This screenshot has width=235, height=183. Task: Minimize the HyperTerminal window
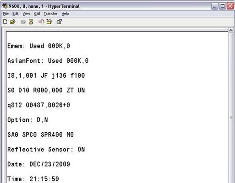click(x=215, y=6)
